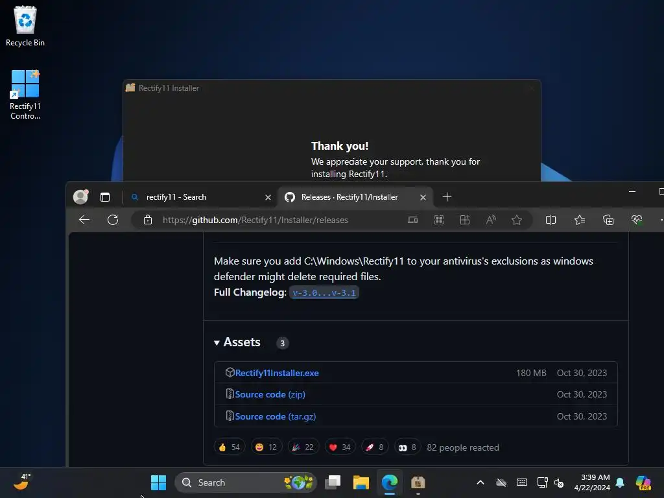664x498 pixels.
Task: View site information lock icon
Action: click(147, 220)
